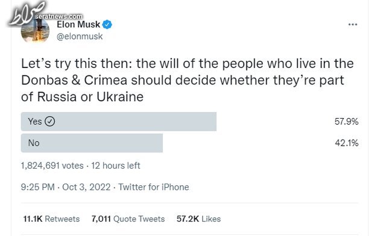View the 57.2K Likes list
This screenshot has height=236, width=374.
click(x=198, y=219)
